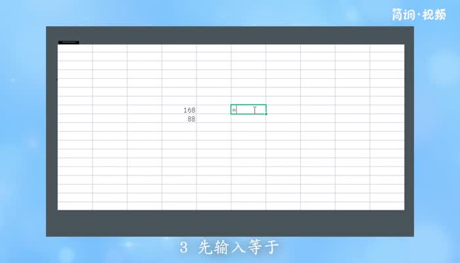Click the bottom-left cell of the spreadsheet grid
Screen dimensions: 460x263
(74, 206)
